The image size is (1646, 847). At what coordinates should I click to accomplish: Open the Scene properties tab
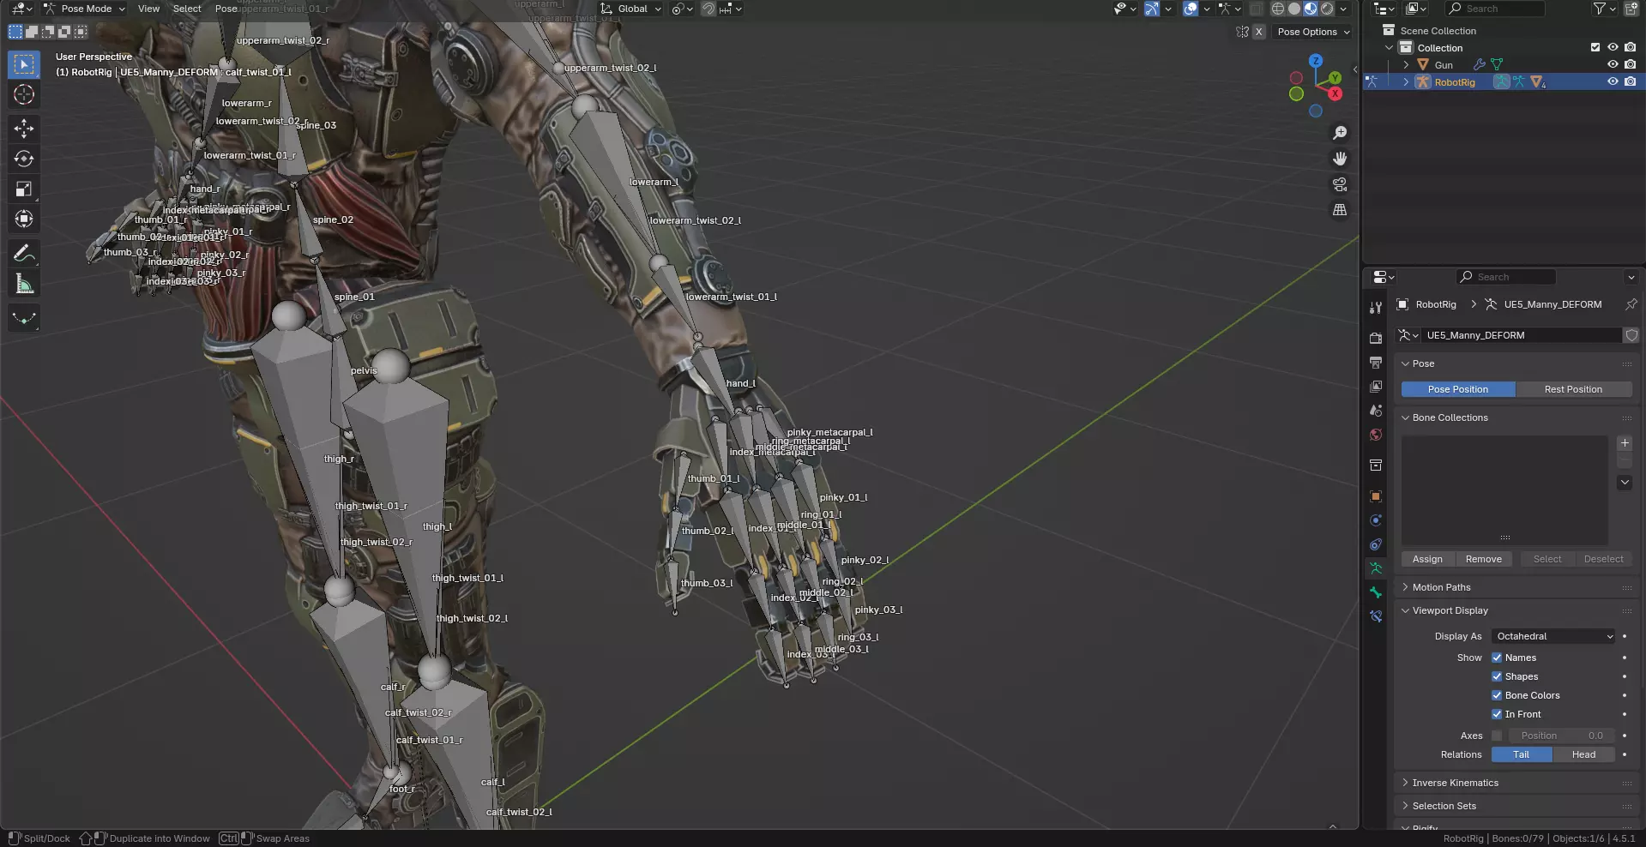click(x=1376, y=411)
